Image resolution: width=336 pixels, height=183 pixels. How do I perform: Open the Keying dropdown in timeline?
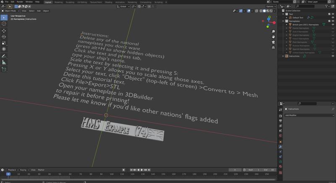[24, 170]
